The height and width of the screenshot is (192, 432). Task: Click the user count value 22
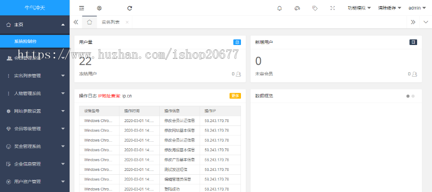[x=85, y=62]
